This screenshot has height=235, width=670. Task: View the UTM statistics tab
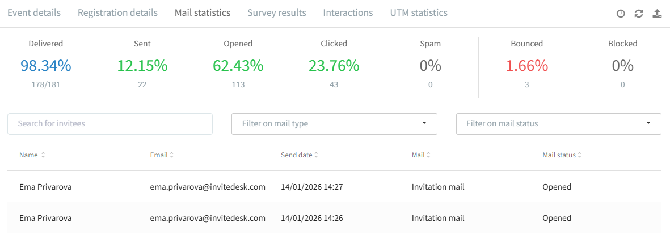click(419, 13)
